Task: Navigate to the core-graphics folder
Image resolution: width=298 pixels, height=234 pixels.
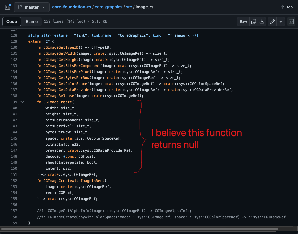Action: click(109, 7)
